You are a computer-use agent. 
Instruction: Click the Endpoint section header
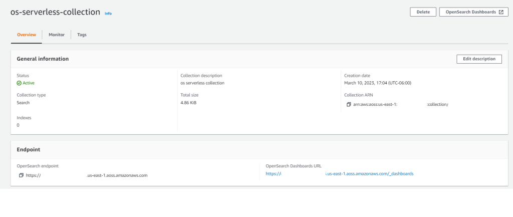click(x=29, y=149)
